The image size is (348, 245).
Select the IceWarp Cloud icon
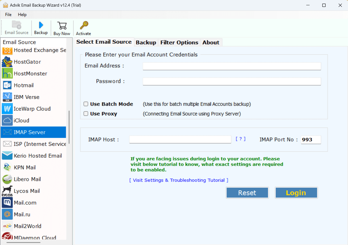click(x=7, y=109)
